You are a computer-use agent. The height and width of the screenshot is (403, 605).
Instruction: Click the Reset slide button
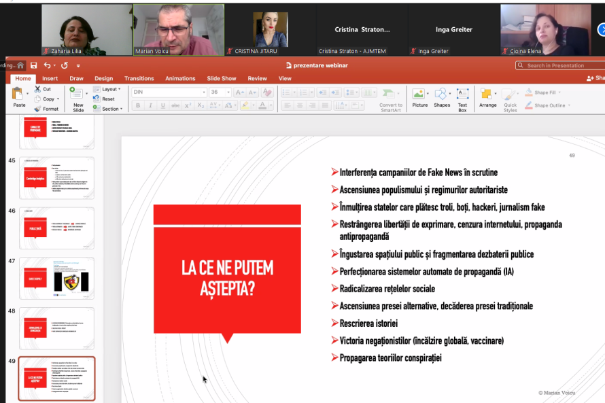(107, 99)
